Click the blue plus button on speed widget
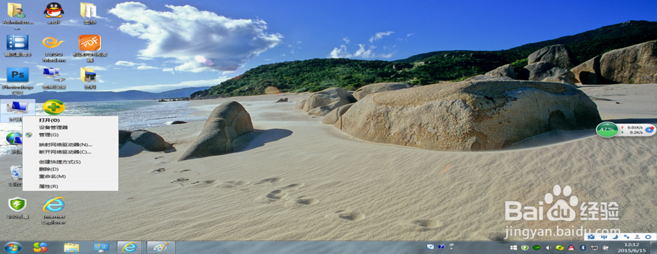This screenshot has width=657, height=254. pos(649,130)
